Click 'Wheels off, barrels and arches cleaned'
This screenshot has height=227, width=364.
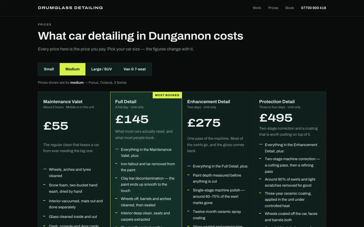point(146,202)
